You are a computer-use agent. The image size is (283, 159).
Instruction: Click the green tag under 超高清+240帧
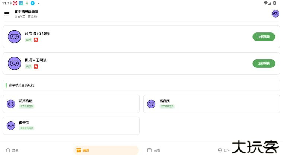(x=28, y=40)
